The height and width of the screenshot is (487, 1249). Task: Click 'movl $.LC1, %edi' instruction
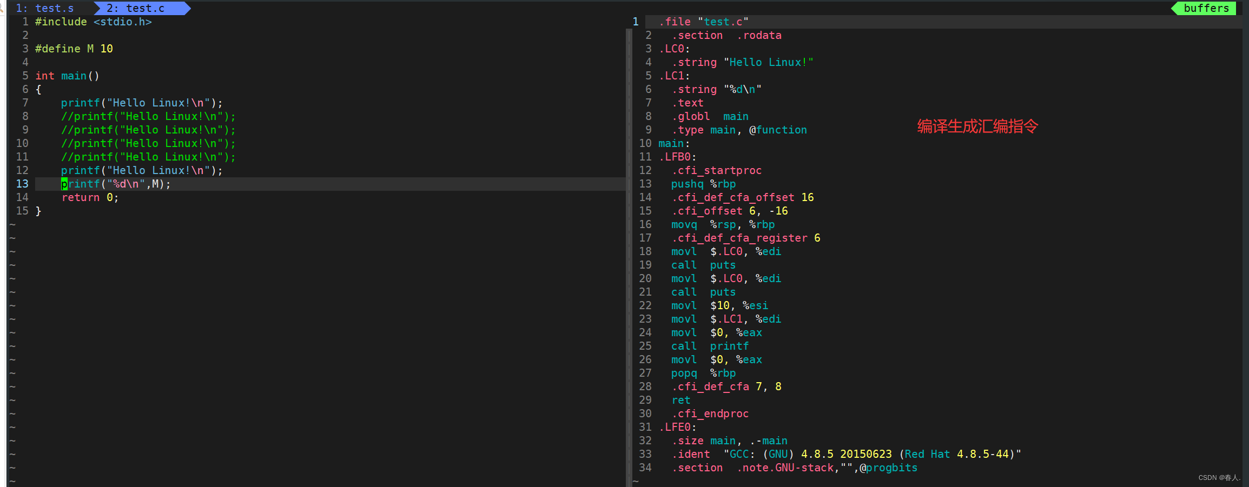(x=726, y=319)
